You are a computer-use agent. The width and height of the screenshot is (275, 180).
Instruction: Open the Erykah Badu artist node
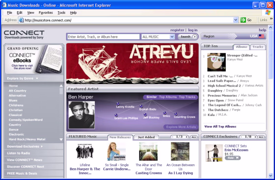tap(141, 106)
